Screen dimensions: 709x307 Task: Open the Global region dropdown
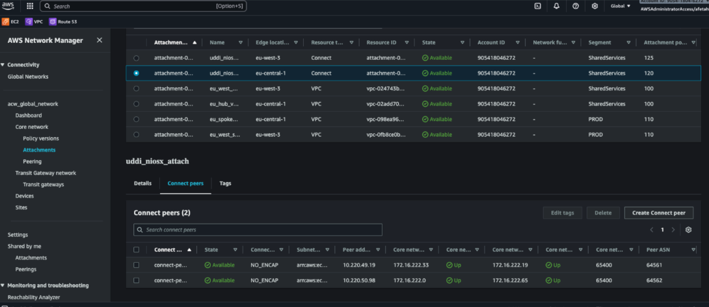(x=621, y=7)
